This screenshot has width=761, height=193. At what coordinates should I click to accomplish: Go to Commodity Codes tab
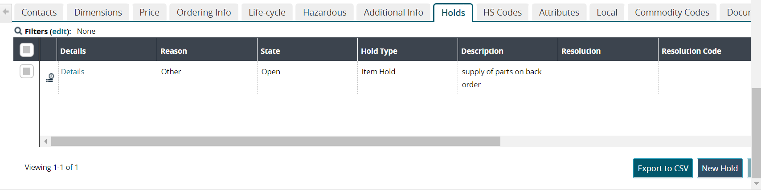click(671, 12)
